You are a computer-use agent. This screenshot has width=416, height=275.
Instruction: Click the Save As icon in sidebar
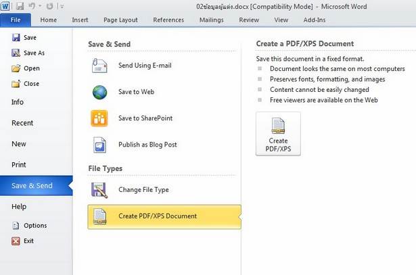click(x=16, y=53)
